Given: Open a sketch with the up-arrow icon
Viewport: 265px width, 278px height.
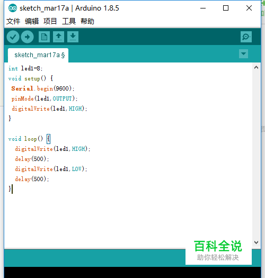Looking at the screenshot, I should [x=59, y=37].
